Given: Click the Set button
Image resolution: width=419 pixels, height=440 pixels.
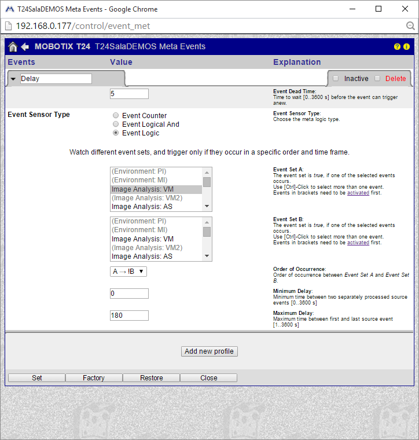Looking at the screenshot, I should pyautogui.click(x=36, y=377).
